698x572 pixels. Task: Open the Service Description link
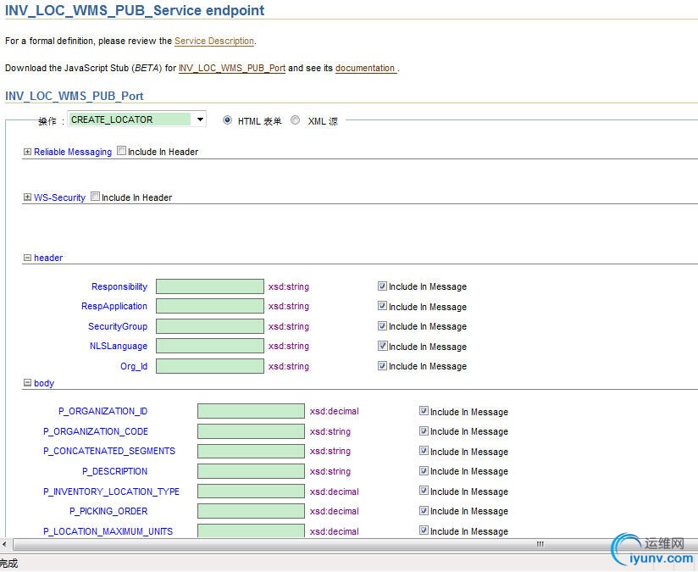pos(214,41)
